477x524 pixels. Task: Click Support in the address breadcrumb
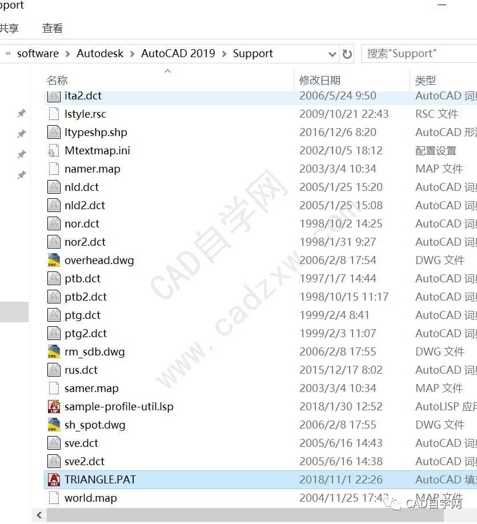pyautogui.click(x=253, y=54)
